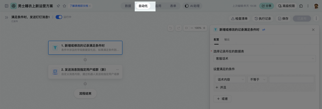This screenshot has height=109, width=322.
Task: Undo the last canvas change
Action: pos(171,28)
